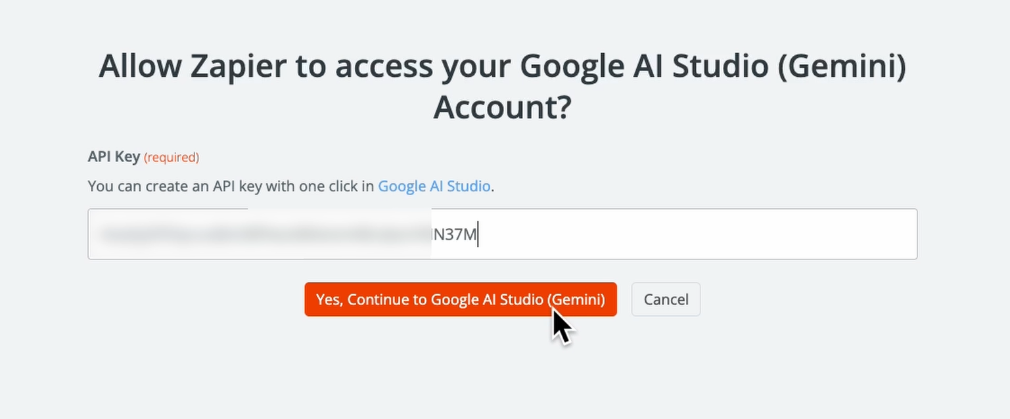This screenshot has width=1010, height=419.
Task: Click Yes, Continue to Google AI Studio (Gemini)
Action: pos(460,299)
